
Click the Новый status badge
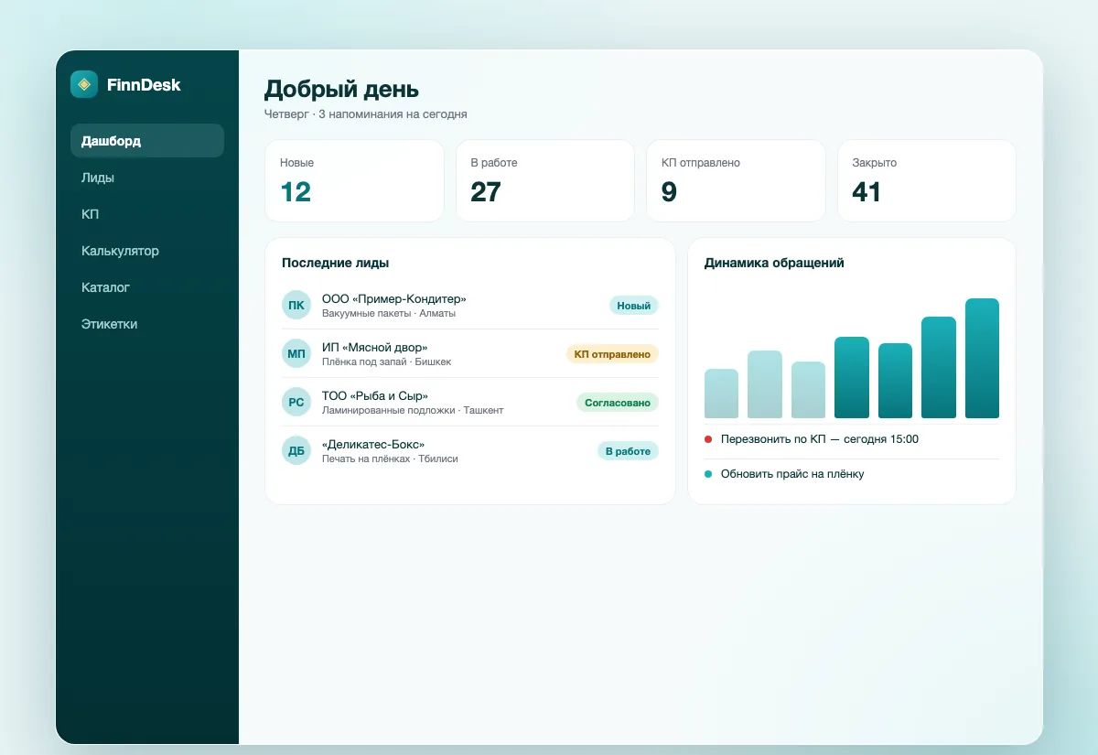(x=634, y=306)
